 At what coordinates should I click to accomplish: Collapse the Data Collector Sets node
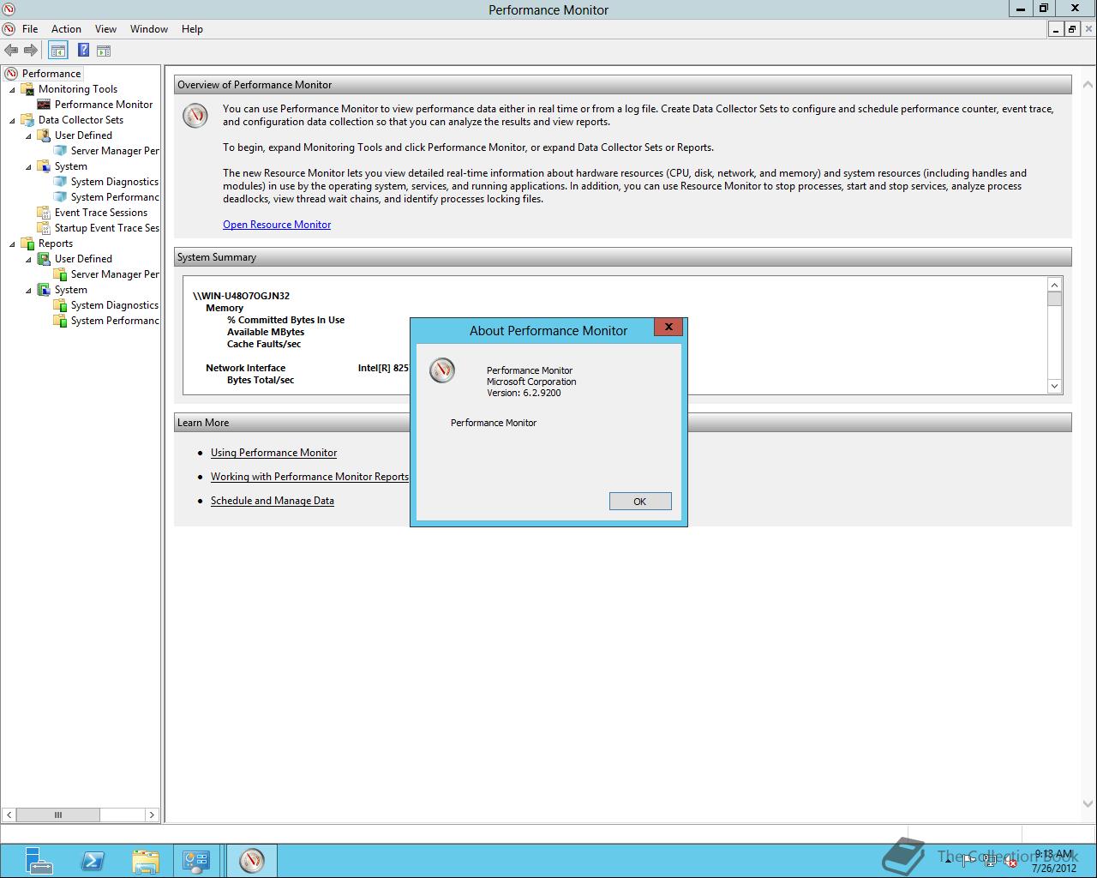tap(12, 120)
